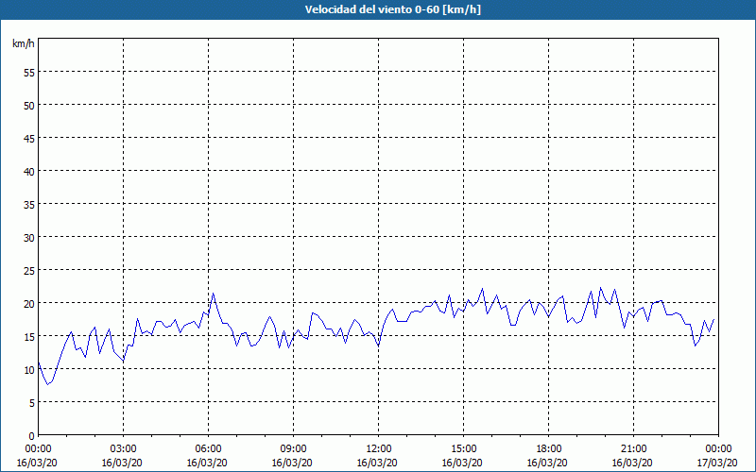The height and width of the screenshot is (472, 756).
Task: Click the 15:00 time marker
Action: [463, 448]
